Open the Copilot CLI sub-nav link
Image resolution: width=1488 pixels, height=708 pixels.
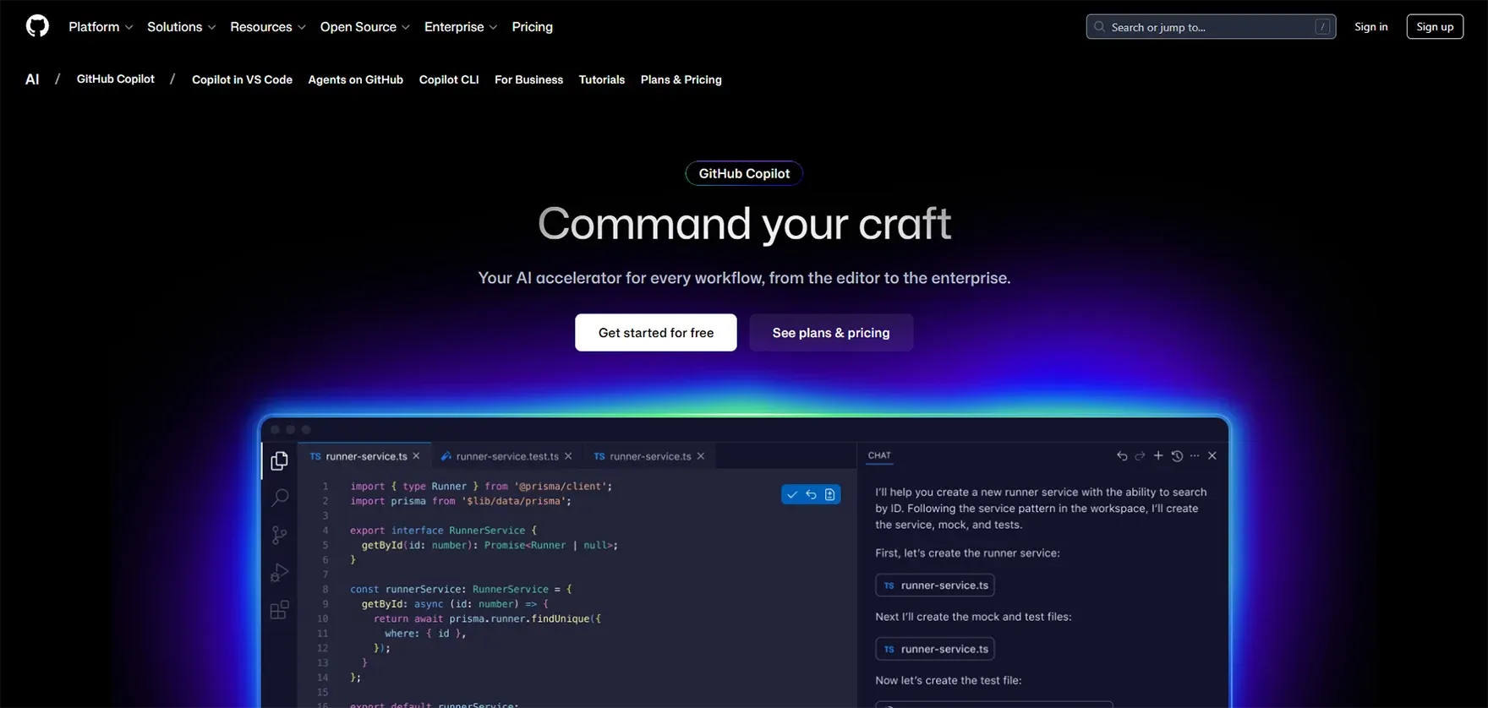(449, 79)
